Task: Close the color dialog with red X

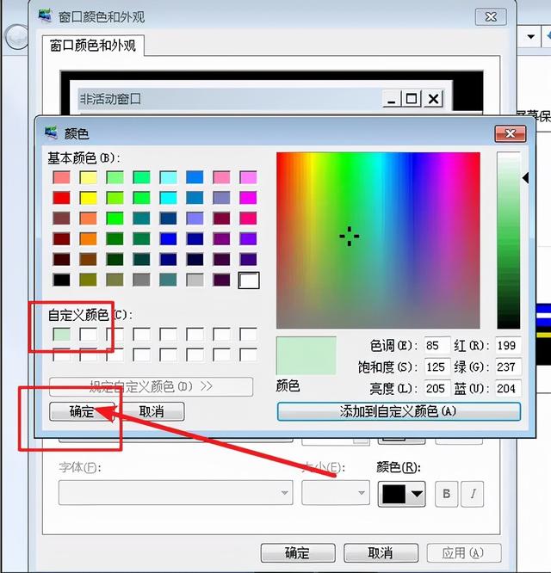Action: tap(511, 133)
